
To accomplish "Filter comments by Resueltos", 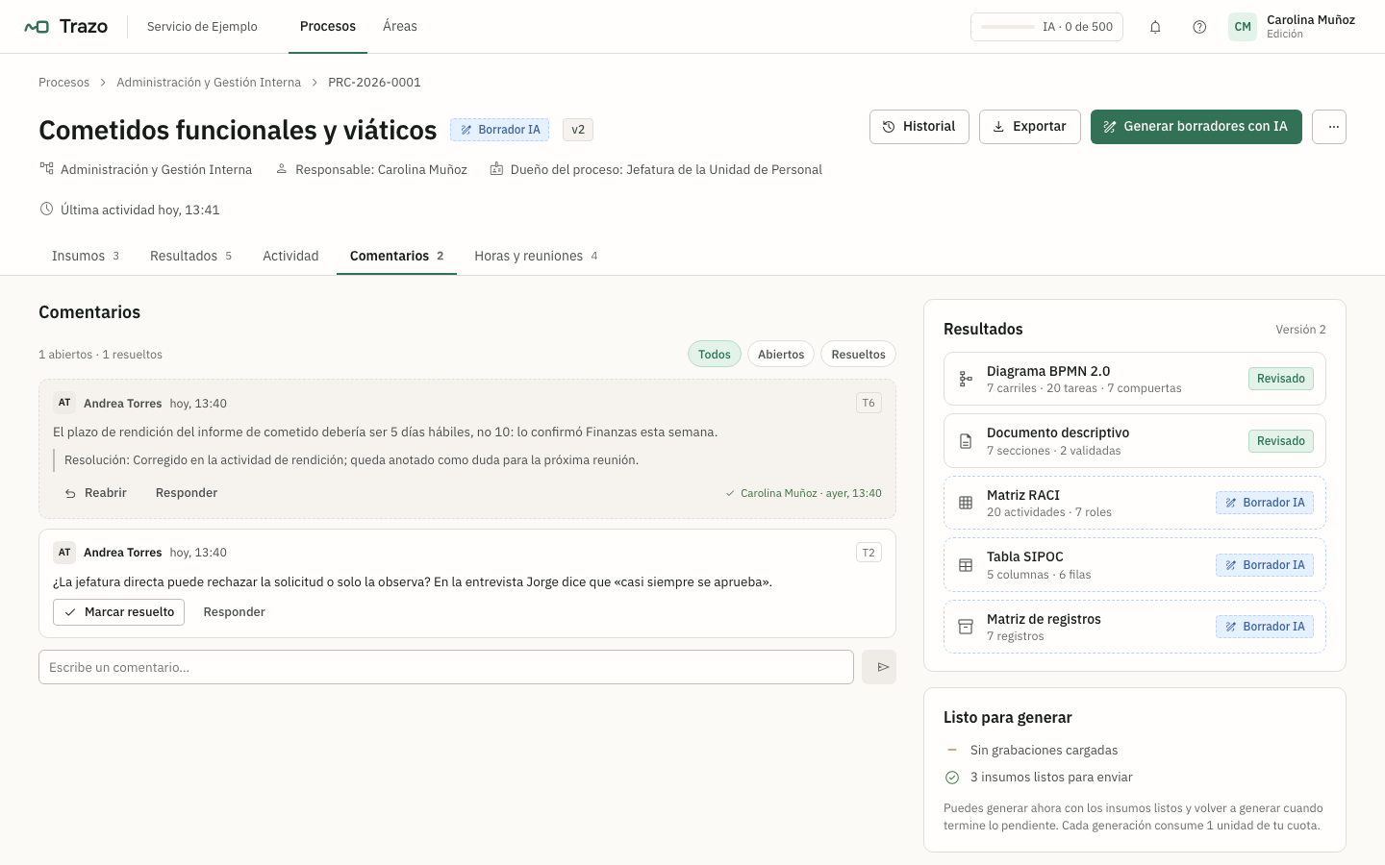I will click(x=858, y=354).
